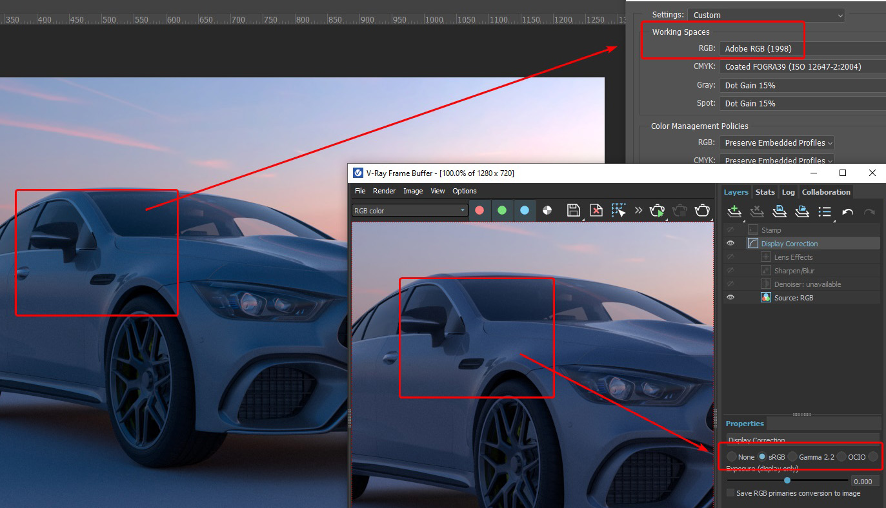Viewport: 886px width, 508px height.
Task: Click the V-Ray logo in the title bar
Action: [x=358, y=173]
